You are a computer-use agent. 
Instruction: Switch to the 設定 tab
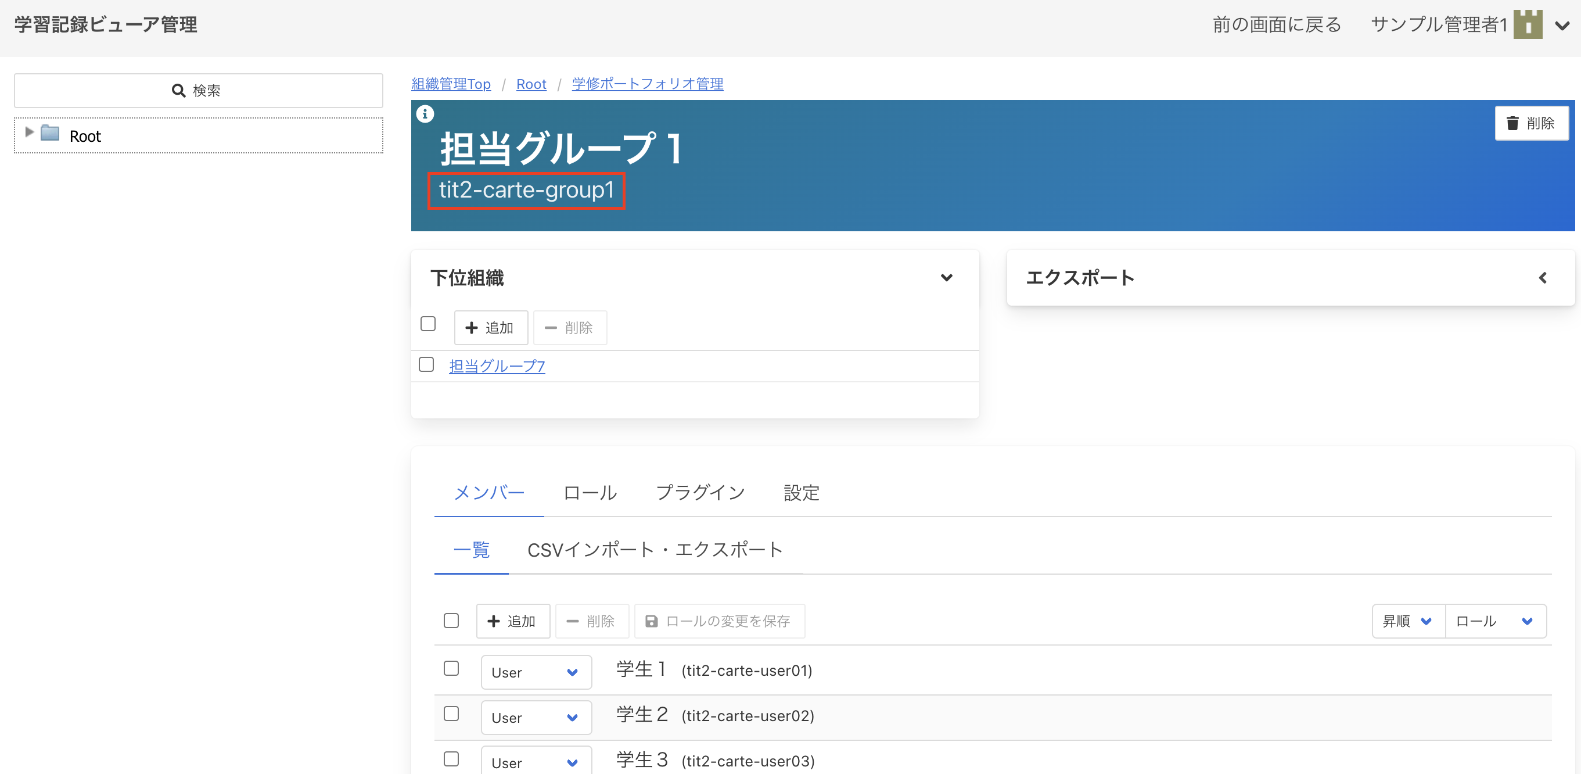(x=801, y=493)
